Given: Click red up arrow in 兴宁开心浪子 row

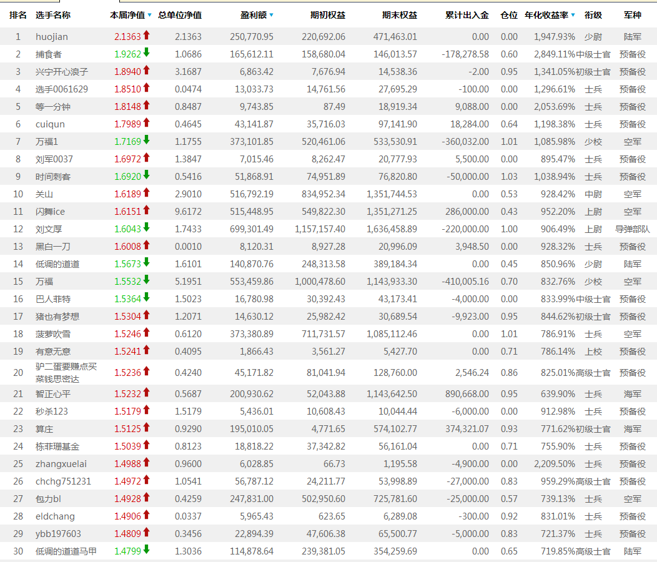Looking at the screenshot, I should pos(146,71).
